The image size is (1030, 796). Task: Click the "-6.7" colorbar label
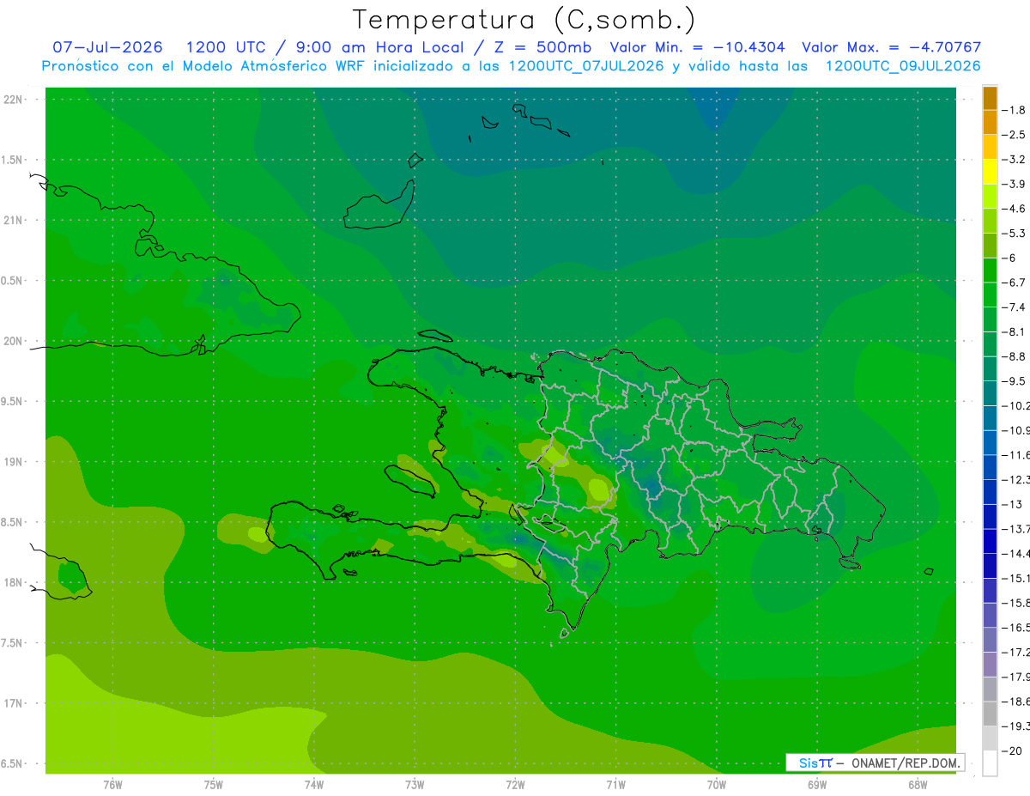click(1014, 283)
